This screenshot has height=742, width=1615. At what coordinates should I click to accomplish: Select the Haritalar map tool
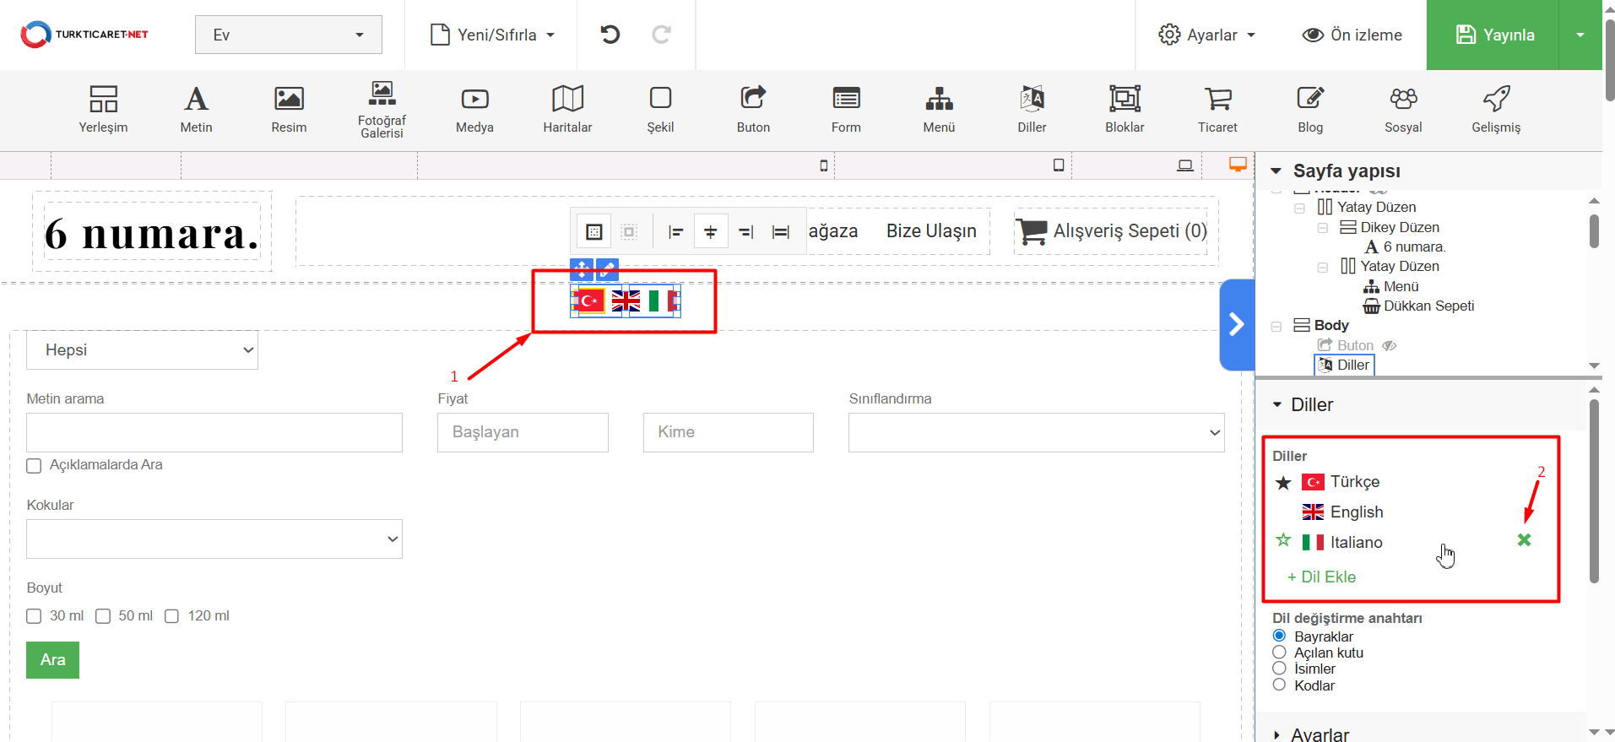point(567,110)
